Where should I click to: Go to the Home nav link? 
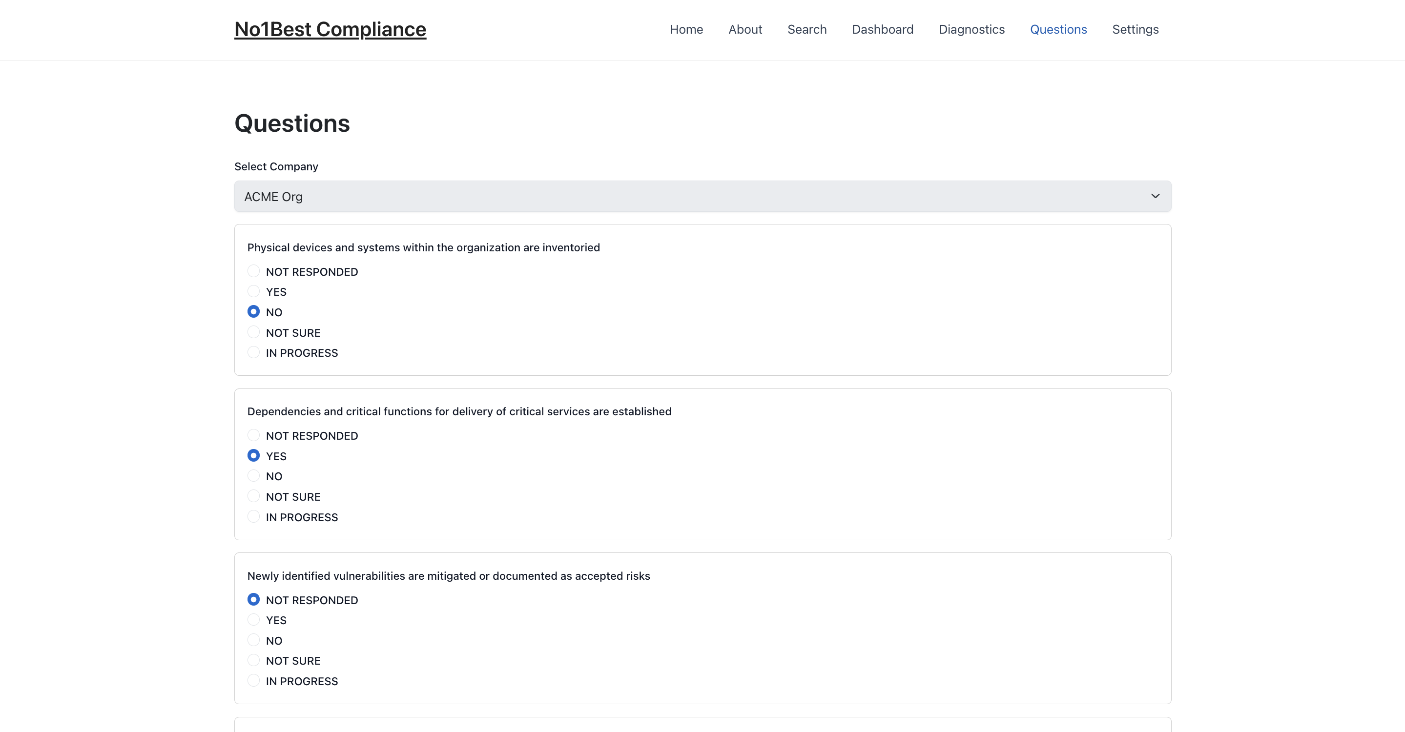point(686,29)
